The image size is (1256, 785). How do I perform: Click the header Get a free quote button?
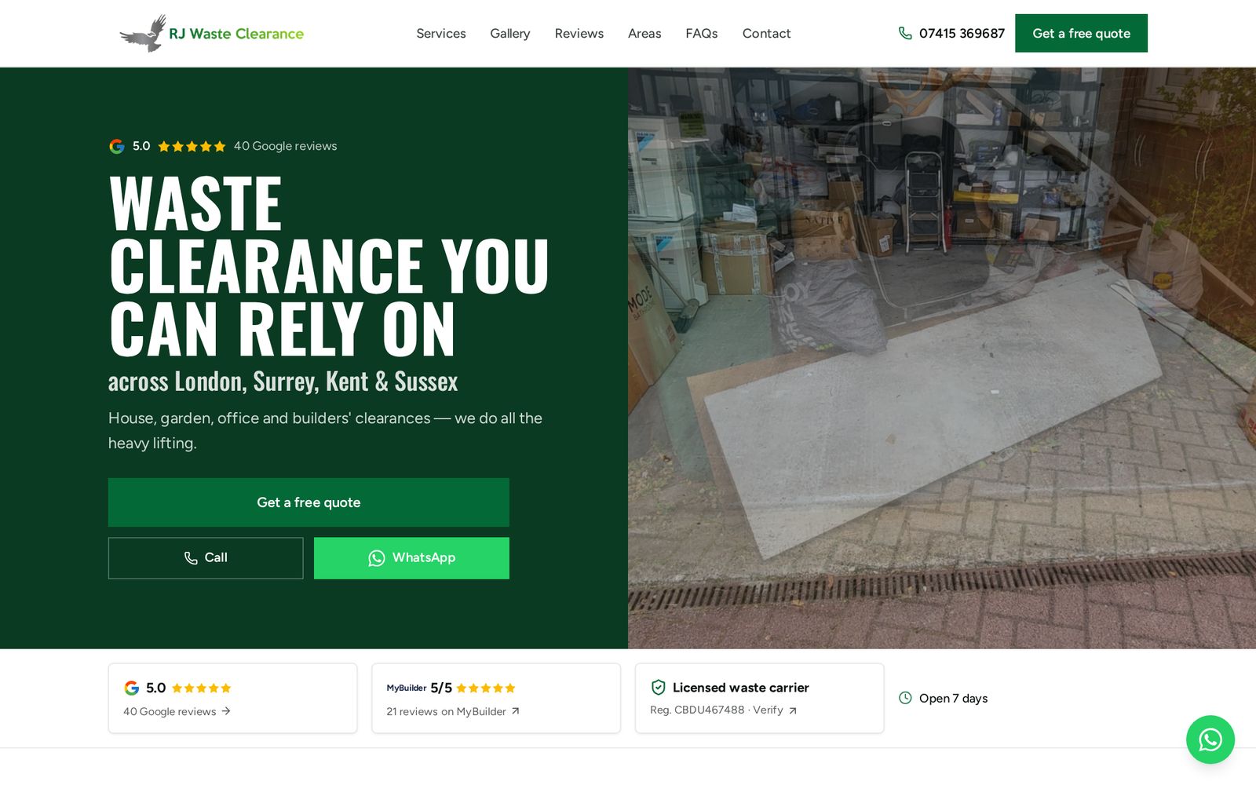click(1081, 33)
